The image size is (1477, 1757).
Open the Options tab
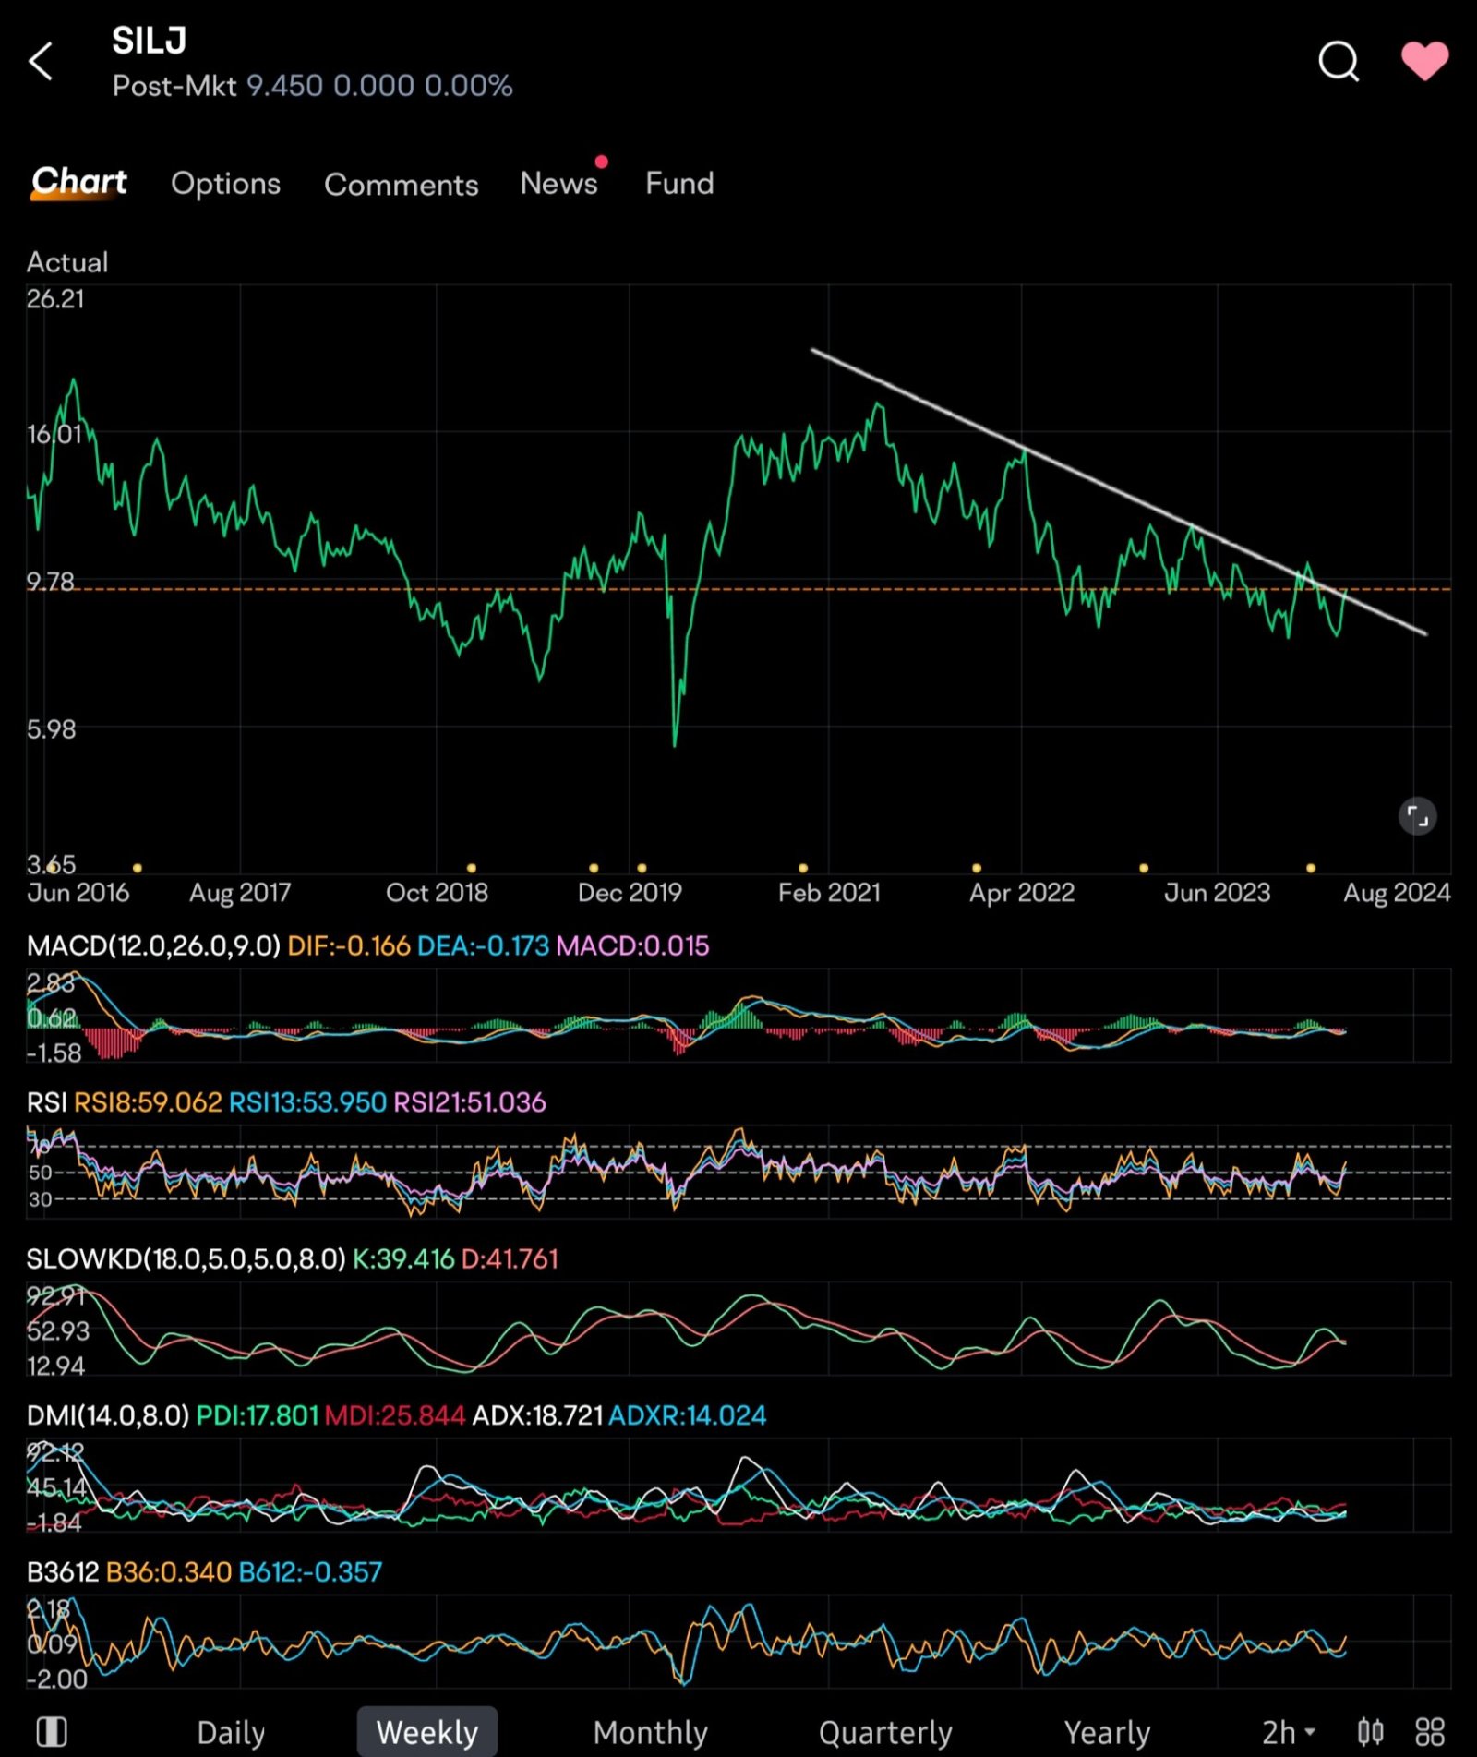click(225, 184)
